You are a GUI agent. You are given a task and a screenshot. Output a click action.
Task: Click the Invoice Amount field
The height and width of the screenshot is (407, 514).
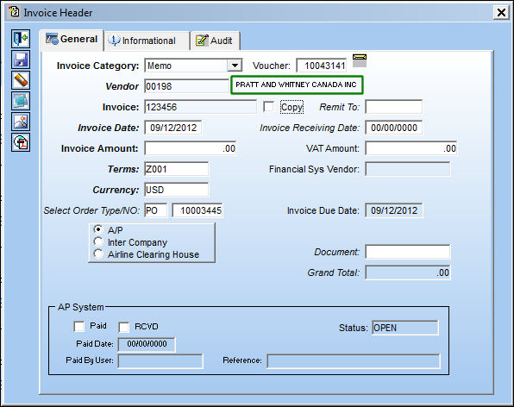(191, 148)
